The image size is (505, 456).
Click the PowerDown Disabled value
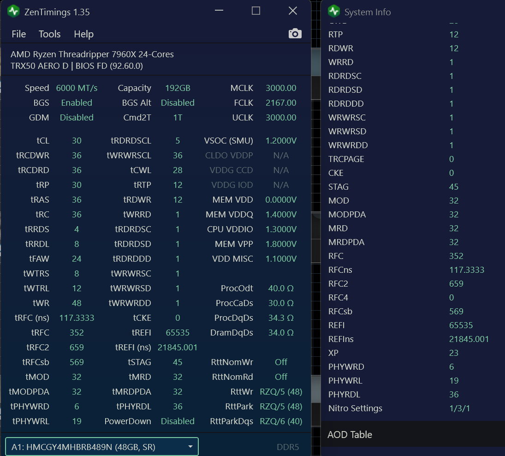[178, 421]
